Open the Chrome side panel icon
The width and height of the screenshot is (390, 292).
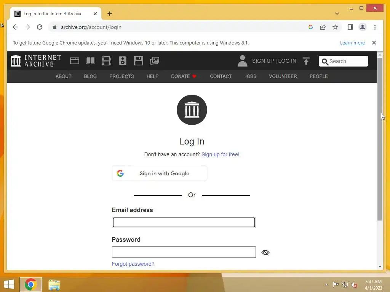[350, 27]
